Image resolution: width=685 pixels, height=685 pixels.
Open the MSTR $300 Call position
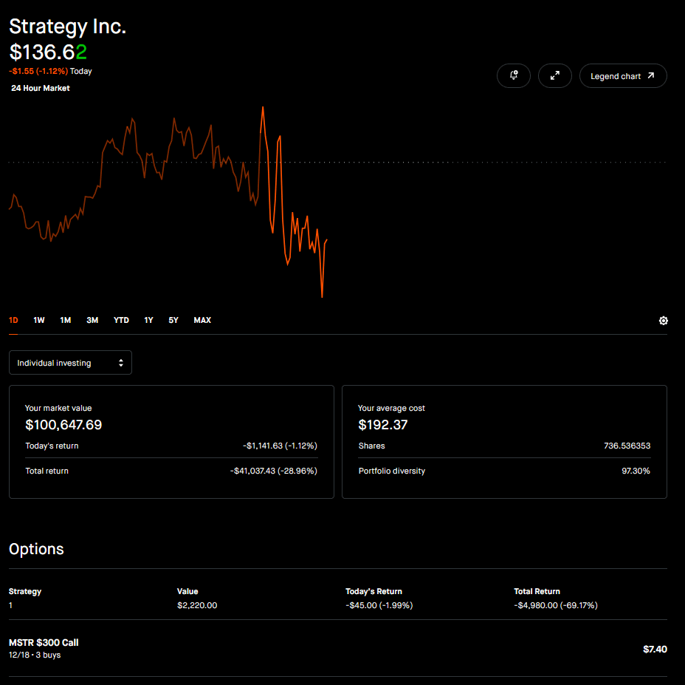(x=44, y=648)
